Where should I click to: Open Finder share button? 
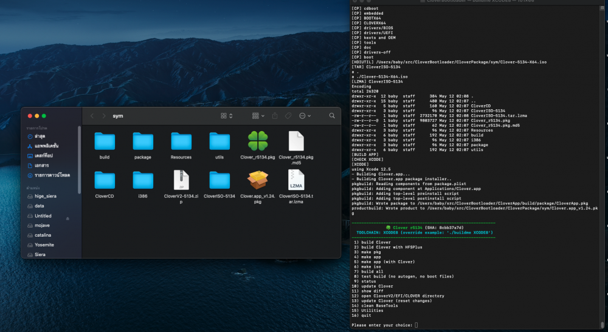(275, 116)
